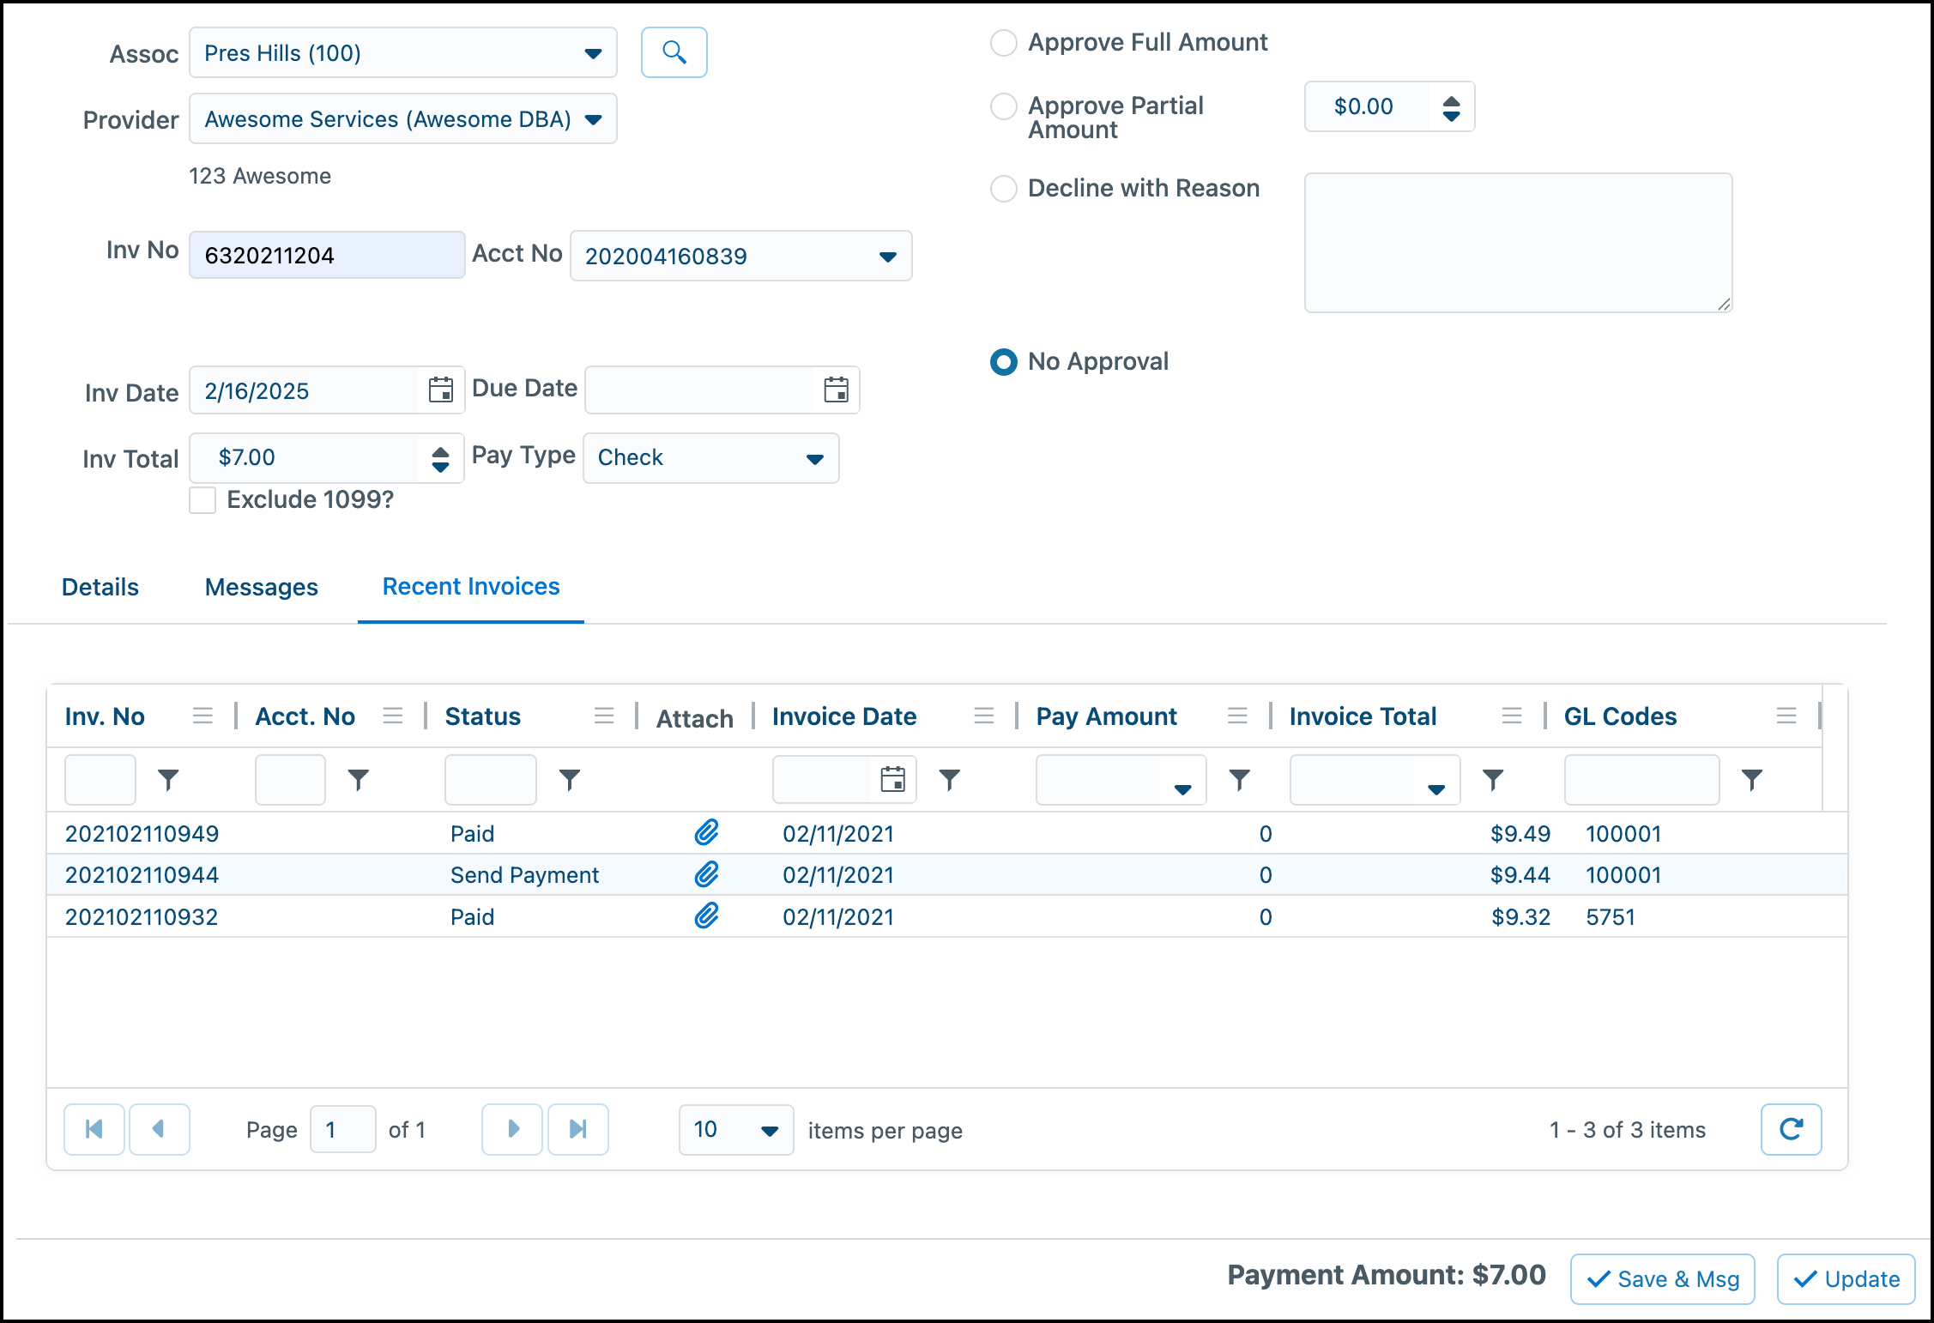Open the Inv Date calendar picker

[441, 390]
